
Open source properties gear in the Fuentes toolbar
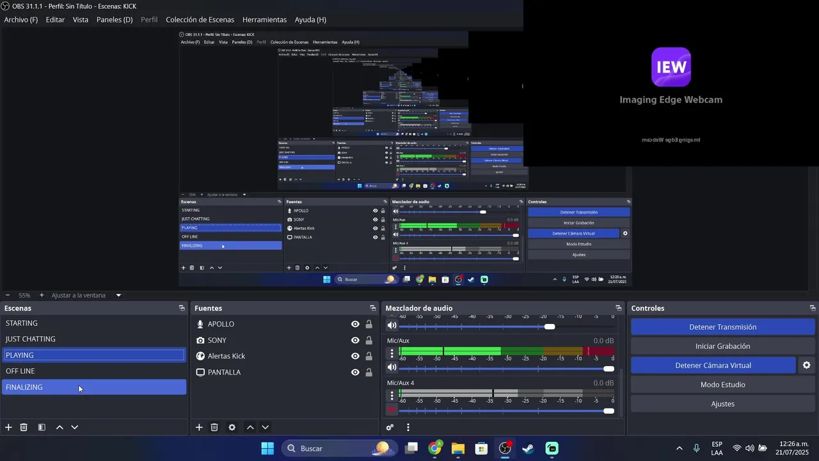tap(232, 427)
